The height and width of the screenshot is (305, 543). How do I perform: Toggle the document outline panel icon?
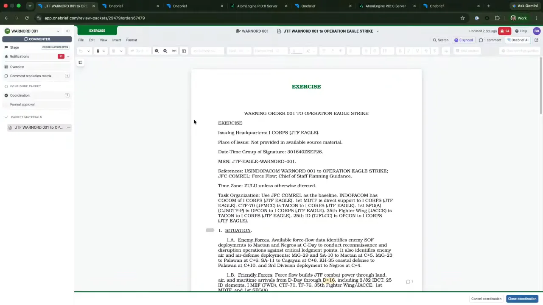[x=80, y=62]
